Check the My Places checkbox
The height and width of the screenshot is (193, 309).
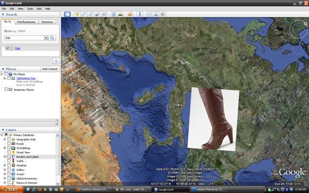tap(6, 74)
